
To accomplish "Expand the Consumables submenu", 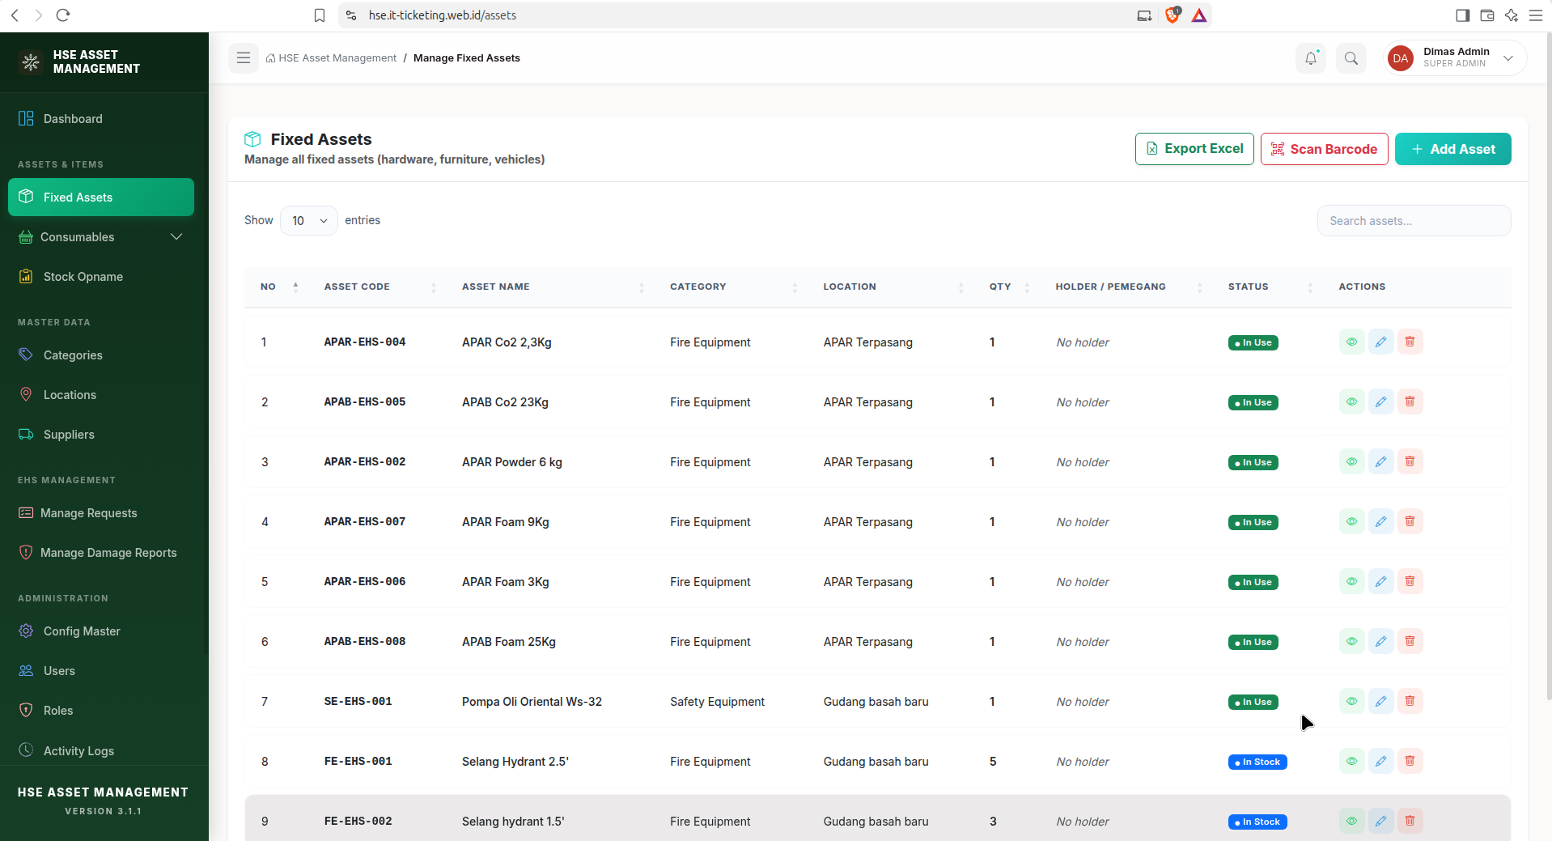I will [101, 237].
